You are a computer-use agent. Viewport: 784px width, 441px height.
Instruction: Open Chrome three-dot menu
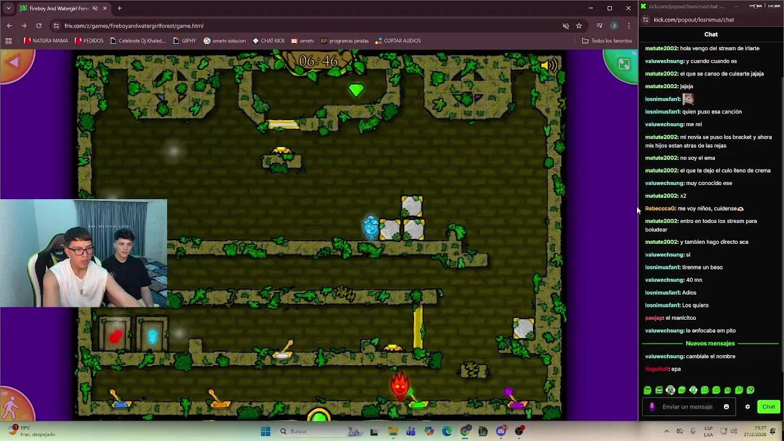coord(628,26)
